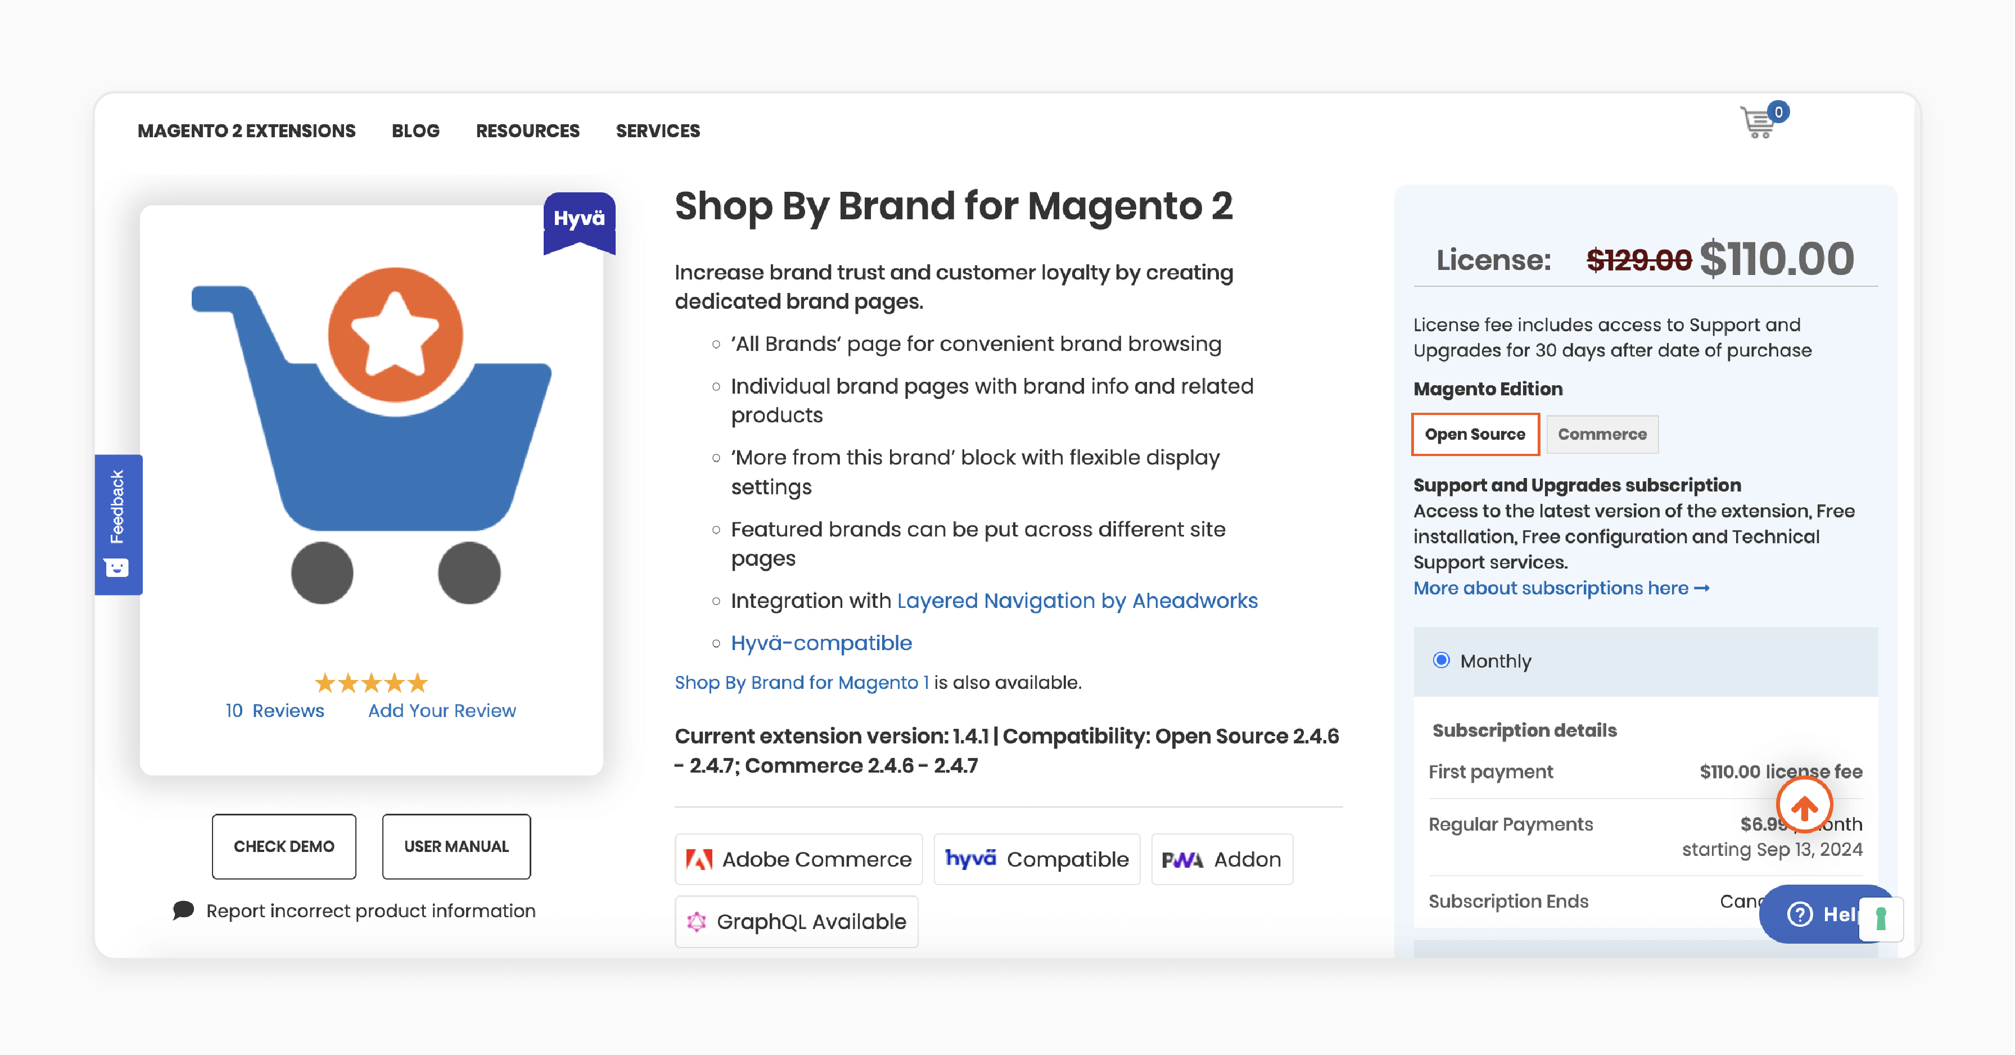Open the Blog menu item
The height and width of the screenshot is (1055, 2015).
(415, 130)
